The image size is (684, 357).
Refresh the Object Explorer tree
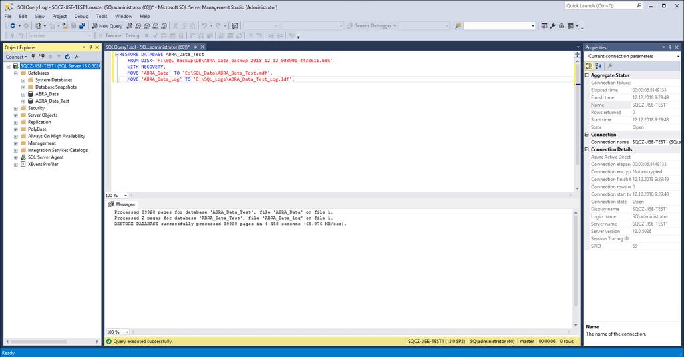coord(67,57)
